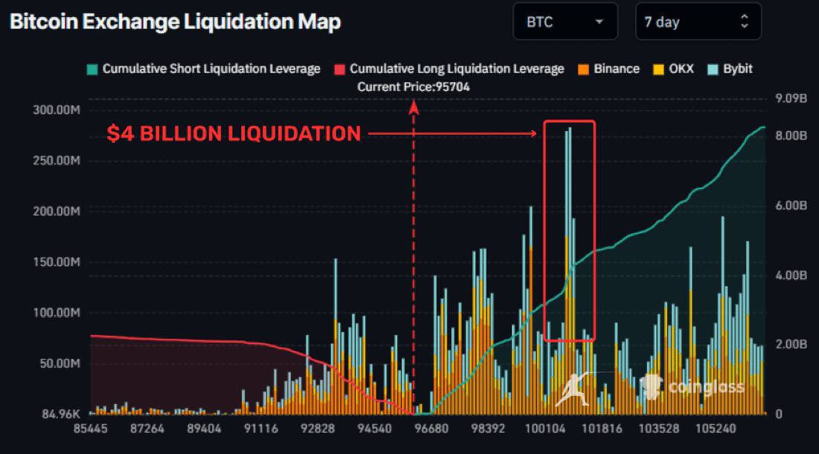The image size is (819, 454).
Task: Click the BTC dropdown caret arrow
Action: click(x=599, y=22)
